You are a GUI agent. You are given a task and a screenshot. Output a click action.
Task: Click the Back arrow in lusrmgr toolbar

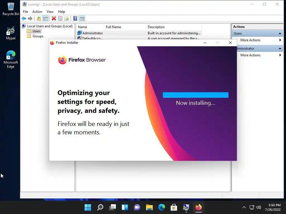(x=24, y=18)
